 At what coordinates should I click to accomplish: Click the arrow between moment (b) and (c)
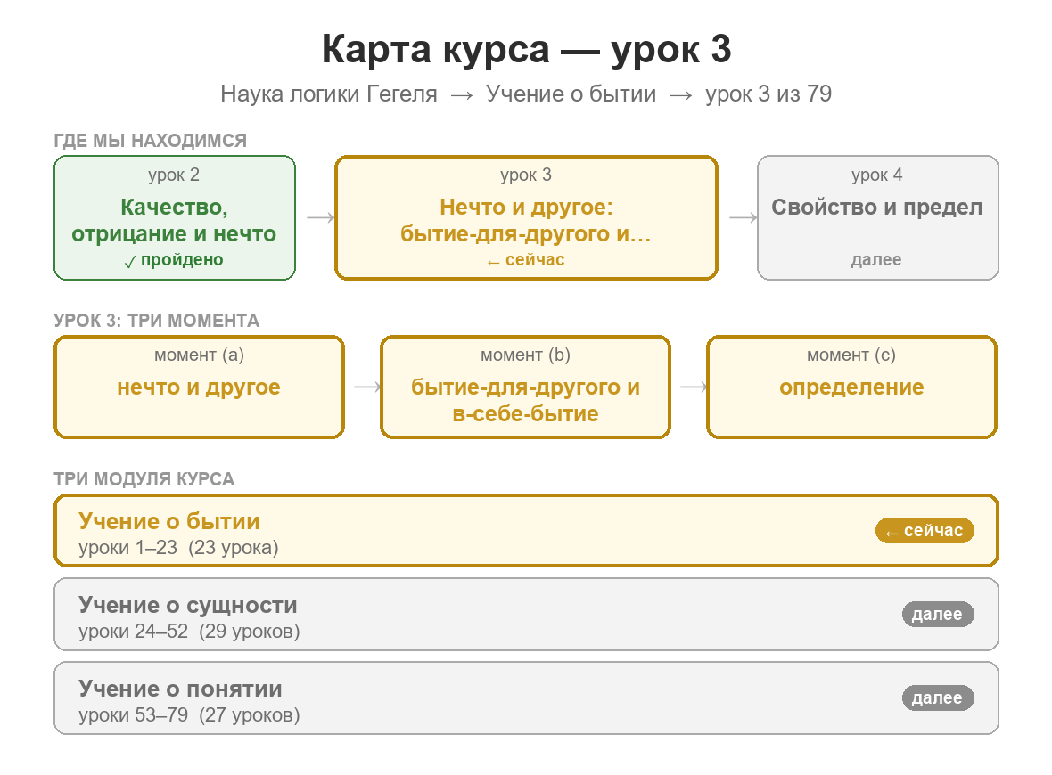pos(693,387)
